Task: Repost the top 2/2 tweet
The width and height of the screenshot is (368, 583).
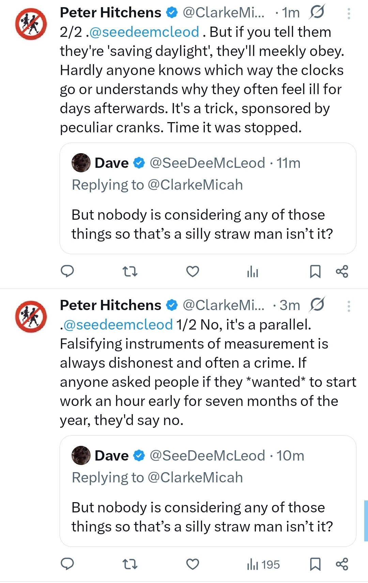Action: pyautogui.click(x=130, y=272)
